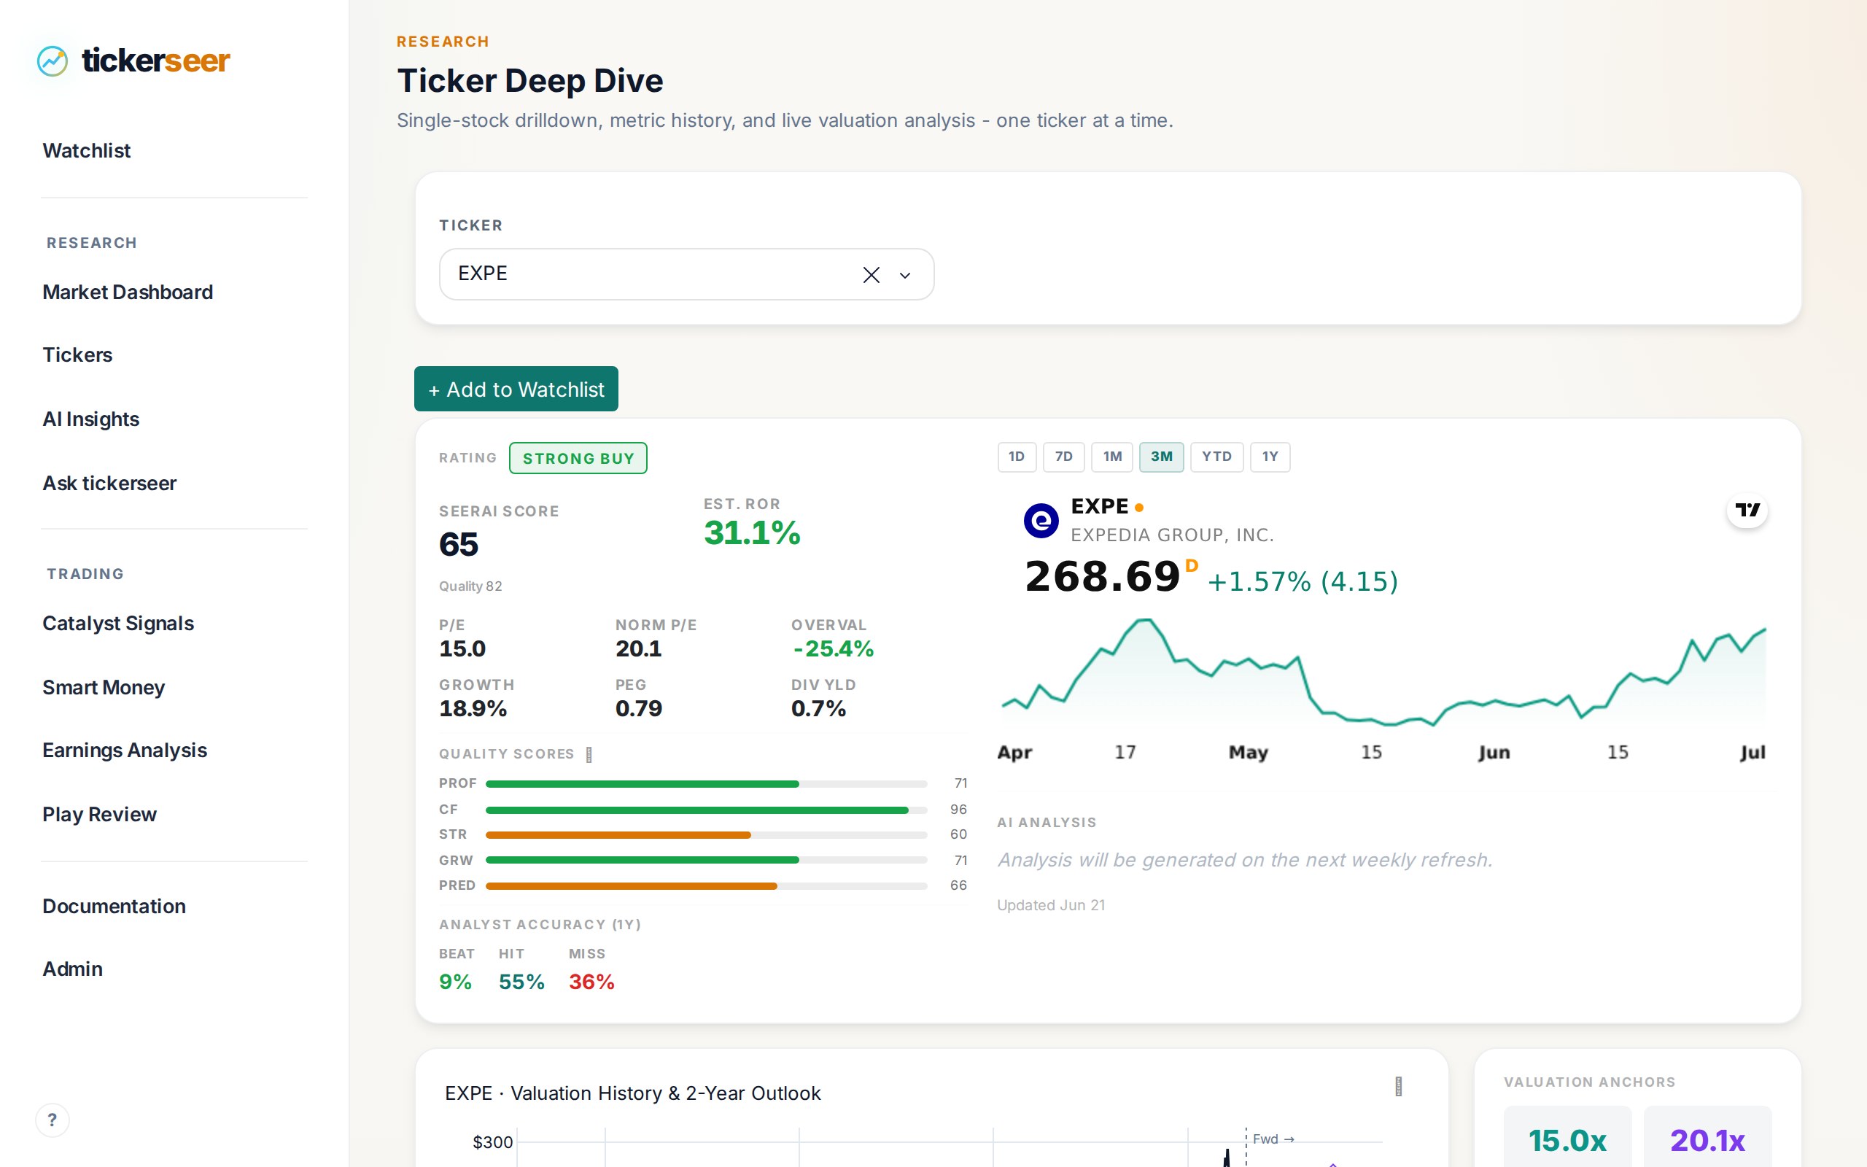
Task: Click the price change +1.57% (4.15)
Action: (x=1303, y=581)
